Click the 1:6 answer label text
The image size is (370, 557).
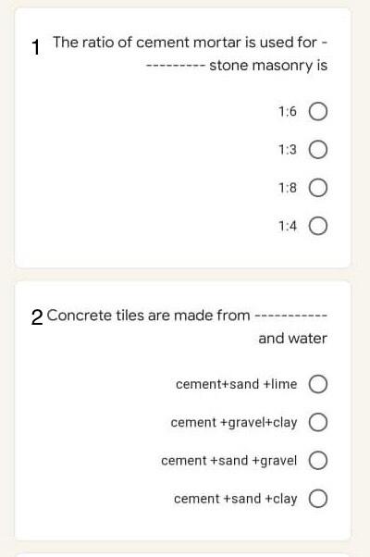coord(288,112)
